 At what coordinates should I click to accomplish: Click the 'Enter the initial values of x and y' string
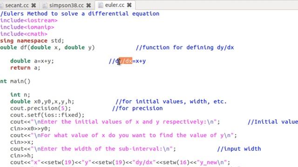[123, 122]
